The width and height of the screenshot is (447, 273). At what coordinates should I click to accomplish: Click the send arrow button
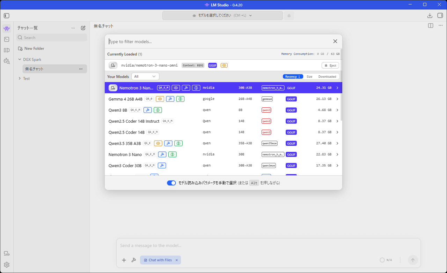tap(413, 260)
